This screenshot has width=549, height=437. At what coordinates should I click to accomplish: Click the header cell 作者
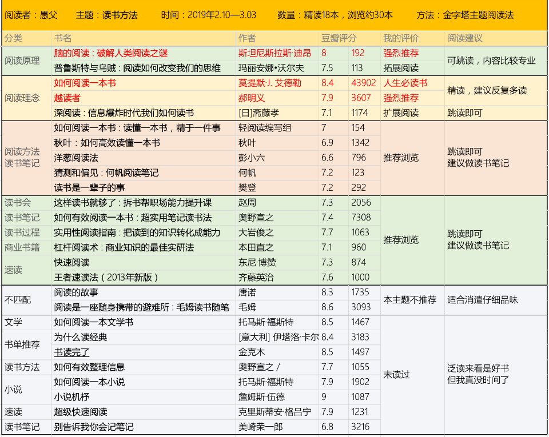pyautogui.click(x=247, y=38)
